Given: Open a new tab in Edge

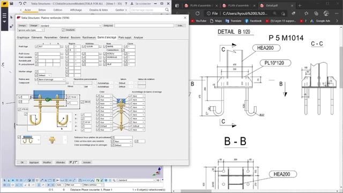Looking at the screenshot, I should tap(300, 5).
